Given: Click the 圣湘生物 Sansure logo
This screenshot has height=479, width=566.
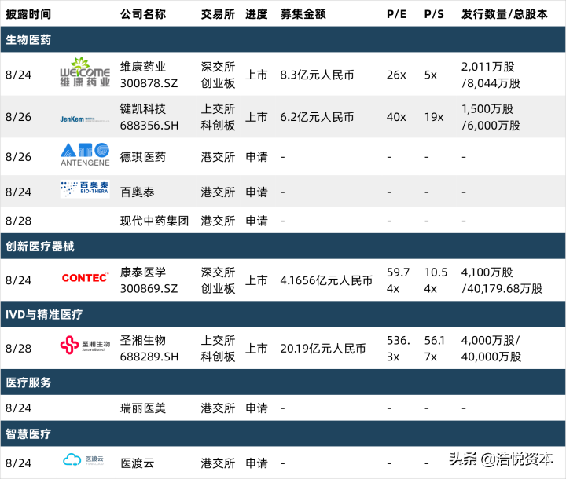Looking at the screenshot, I should tap(85, 345).
